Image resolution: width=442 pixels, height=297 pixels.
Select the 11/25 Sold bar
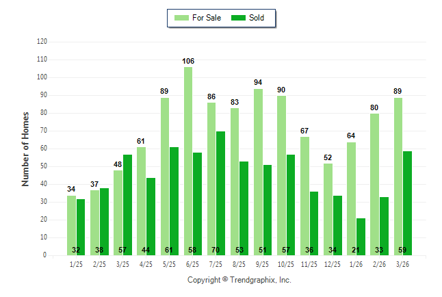[x=314, y=223]
